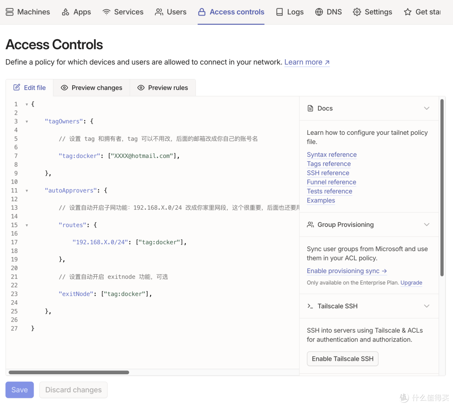Switch to the Services tab
The image size is (453, 407).
pyautogui.click(x=123, y=12)
